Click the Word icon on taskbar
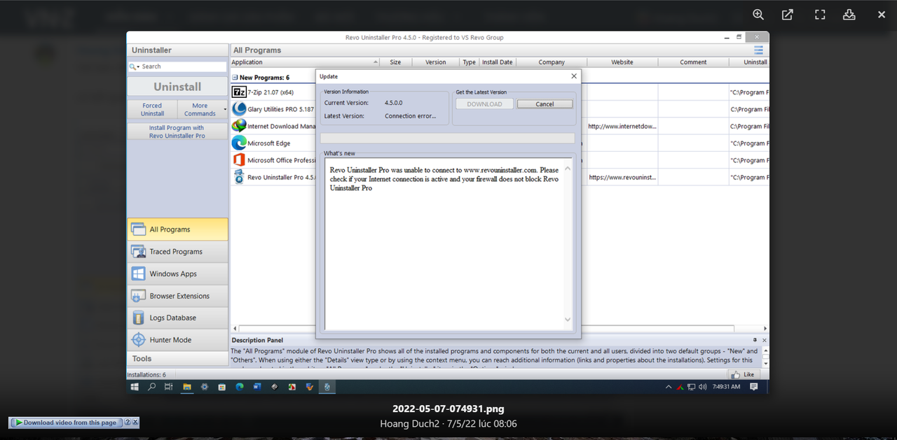897x440 pixels. coord(257,386)
